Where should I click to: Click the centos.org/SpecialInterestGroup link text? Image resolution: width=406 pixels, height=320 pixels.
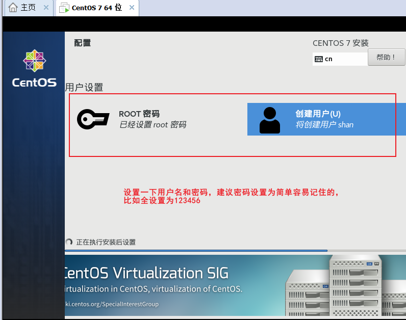coord(112,304)
